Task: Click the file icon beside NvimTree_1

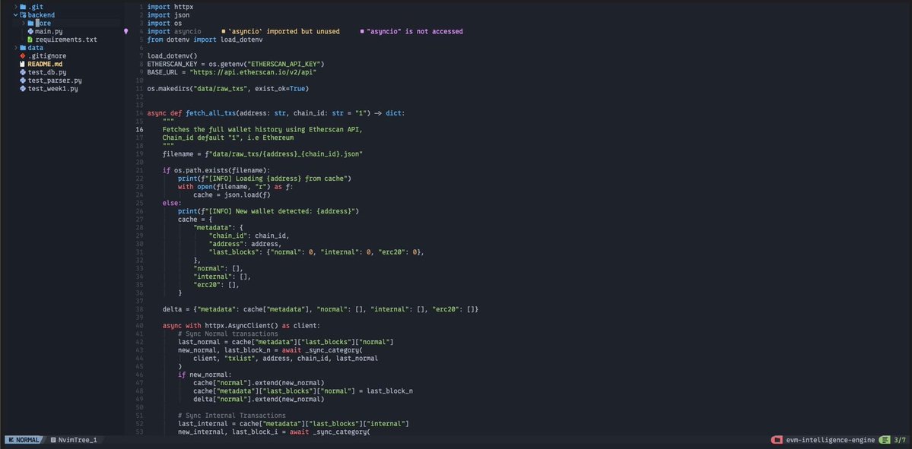Action: point(53,441)
